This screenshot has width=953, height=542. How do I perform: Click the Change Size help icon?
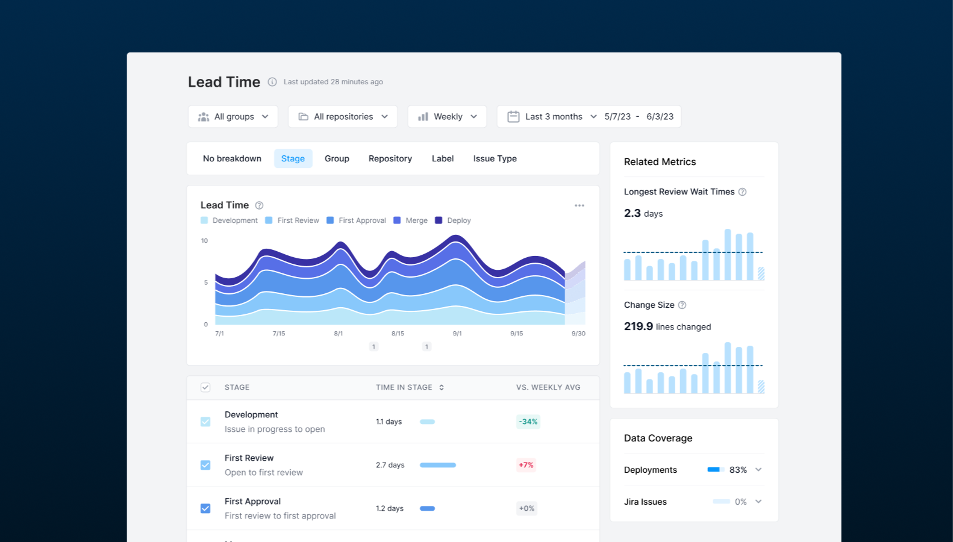pos(682,305)
